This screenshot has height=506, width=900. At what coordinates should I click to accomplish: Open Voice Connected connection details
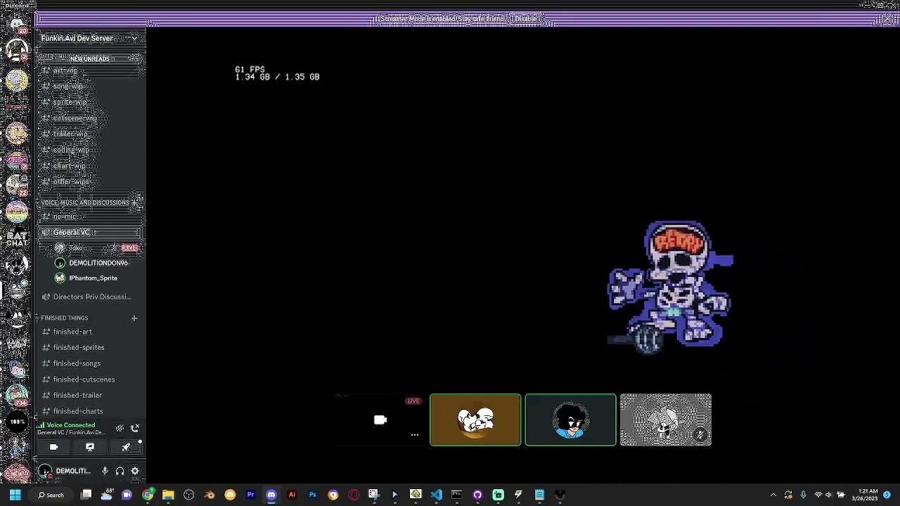point(70,426)
